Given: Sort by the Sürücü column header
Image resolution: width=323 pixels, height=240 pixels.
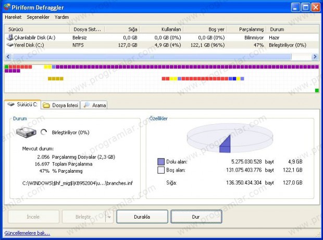Looking at the screenshot, I should (38, 29).
